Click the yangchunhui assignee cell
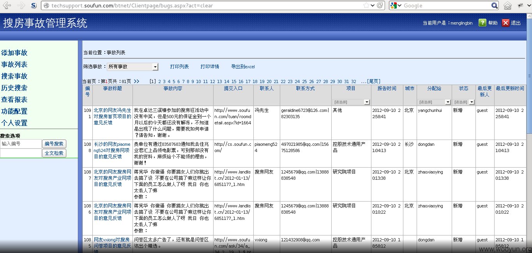The width and height of the screenshot is (532, 253). pyautogui.click(x=430, y=110)
